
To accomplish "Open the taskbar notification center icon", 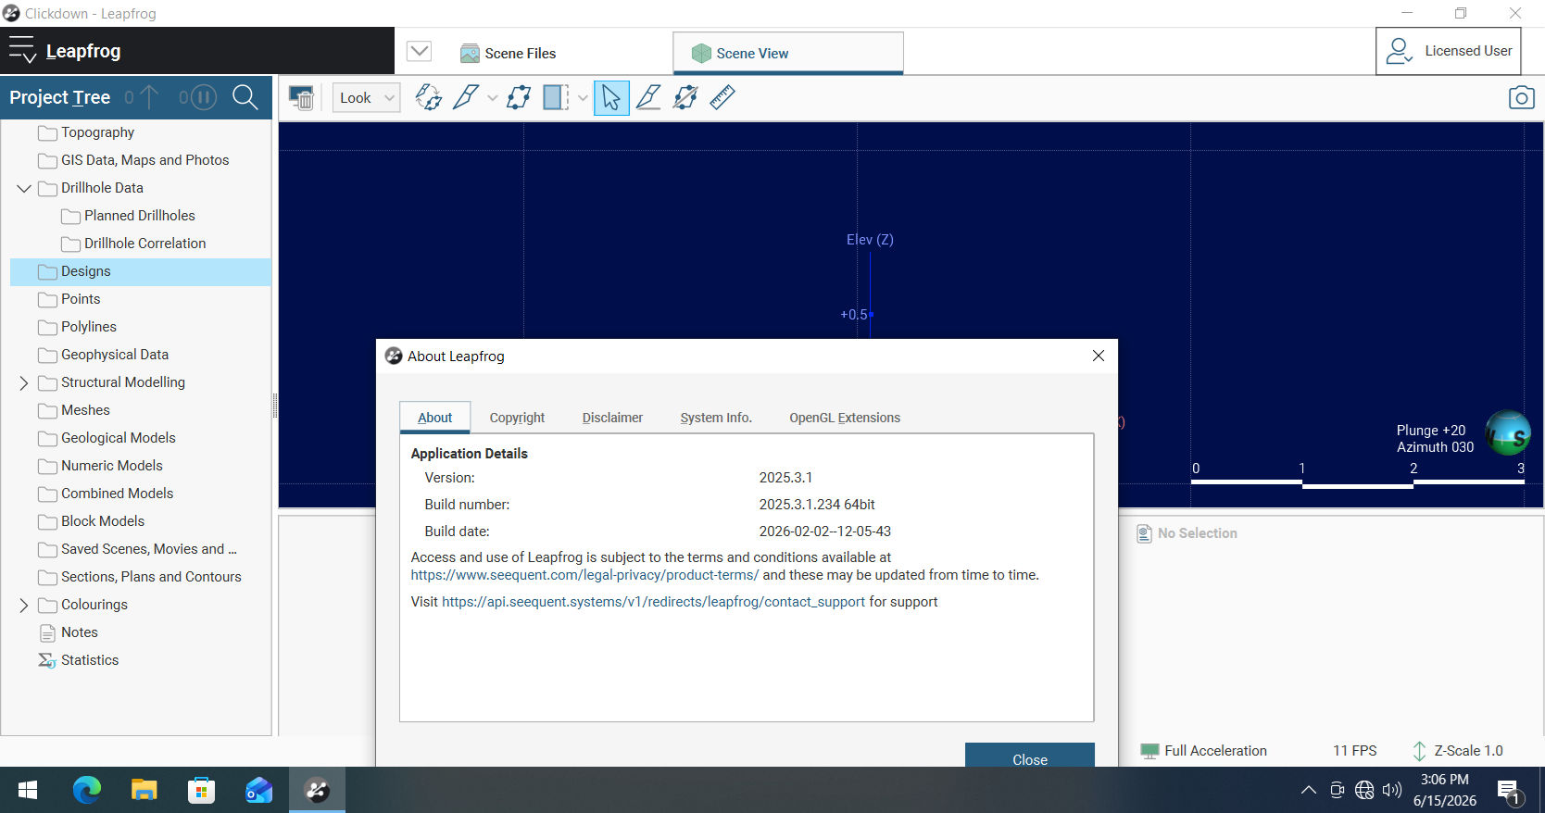I will [1509, 792].
